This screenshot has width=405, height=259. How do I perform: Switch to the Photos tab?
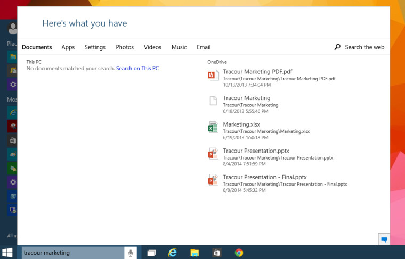tap(125, 47)
